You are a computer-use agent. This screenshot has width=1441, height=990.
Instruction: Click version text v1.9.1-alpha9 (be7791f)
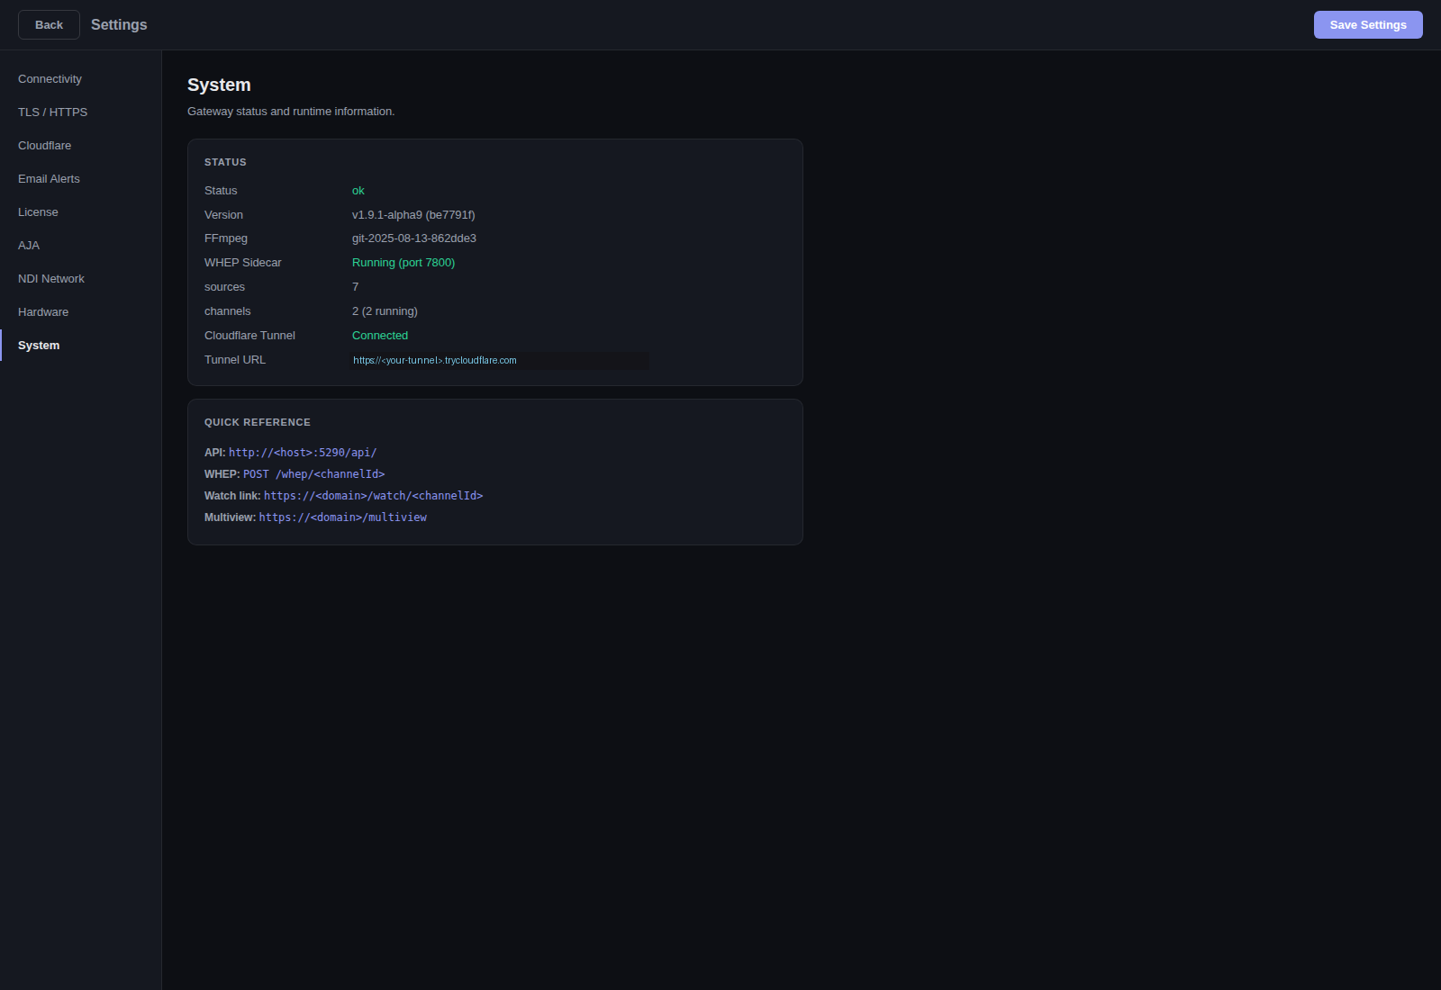tap(413, 215)
